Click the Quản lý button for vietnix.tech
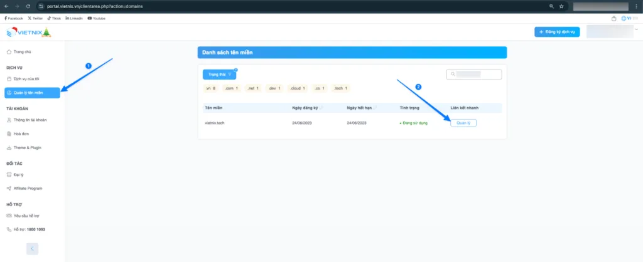The height and width of the screenshot is (262, 643). pos(463,123)
